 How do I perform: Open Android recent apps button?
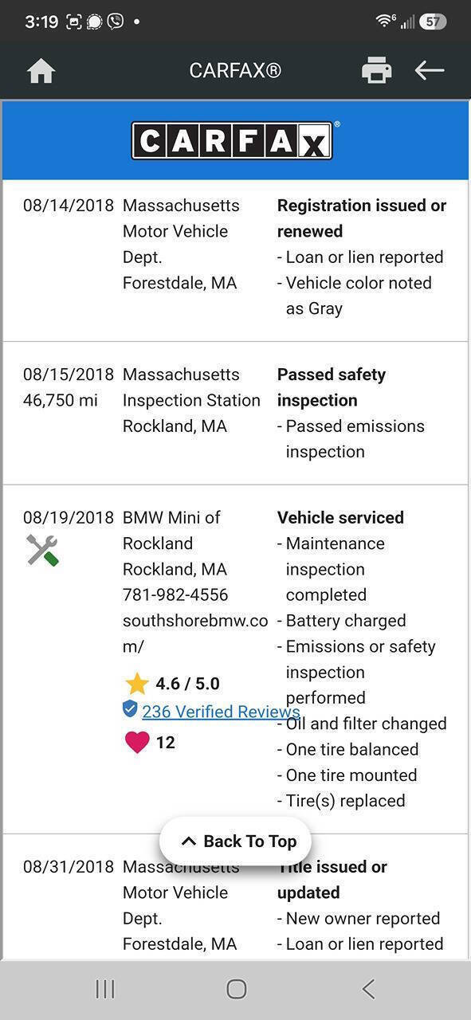[105, 989]
